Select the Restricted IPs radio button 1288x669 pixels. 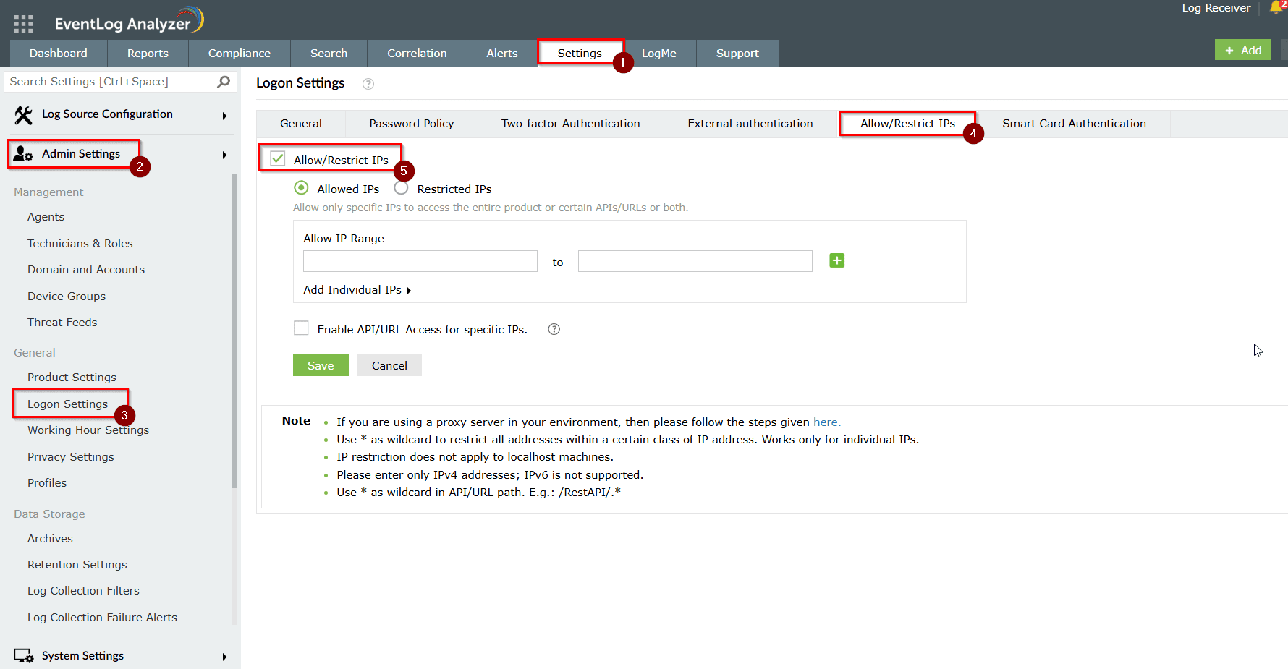[401, 188]
